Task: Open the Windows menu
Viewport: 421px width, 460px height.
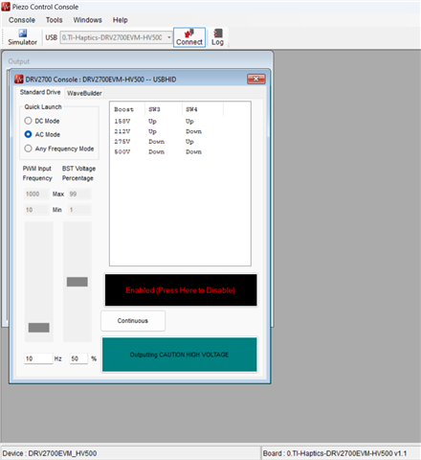Action: (x=87, y=20)
